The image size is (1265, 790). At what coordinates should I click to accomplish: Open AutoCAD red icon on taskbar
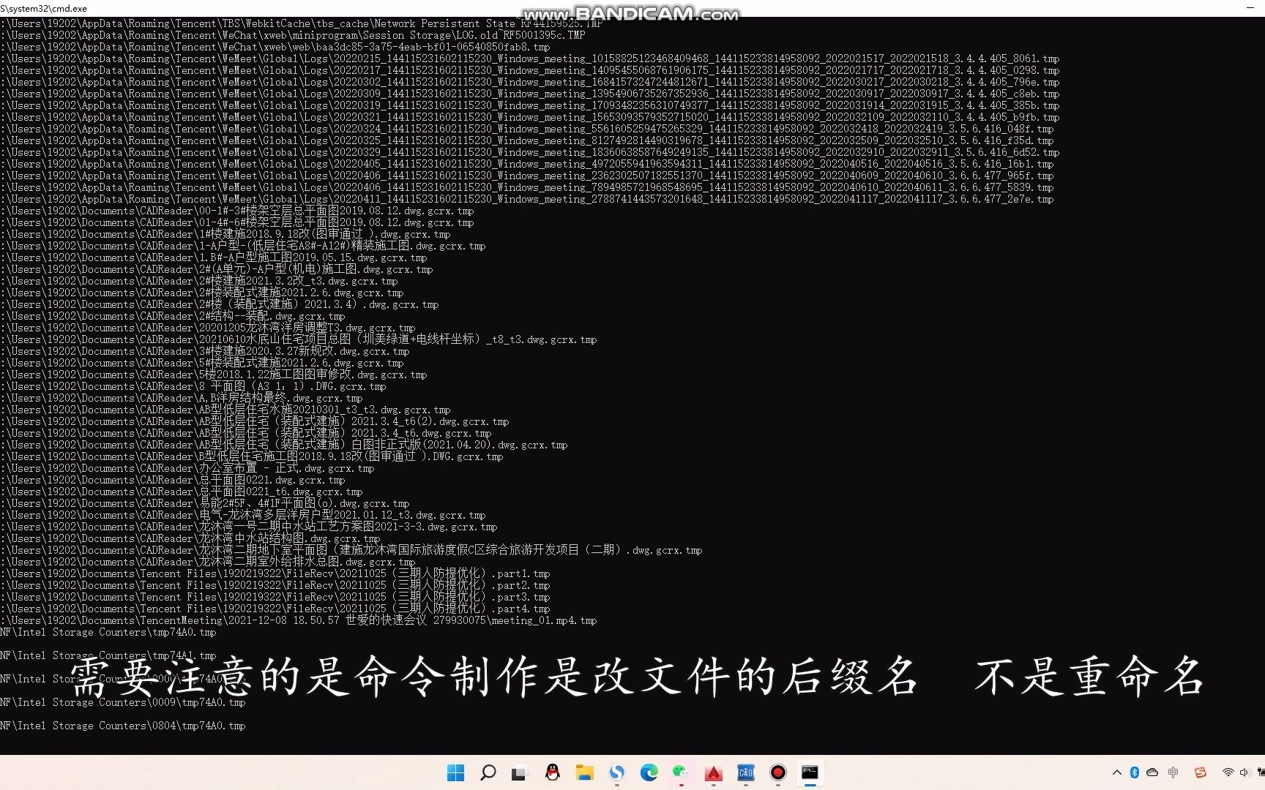pos(714,772)
